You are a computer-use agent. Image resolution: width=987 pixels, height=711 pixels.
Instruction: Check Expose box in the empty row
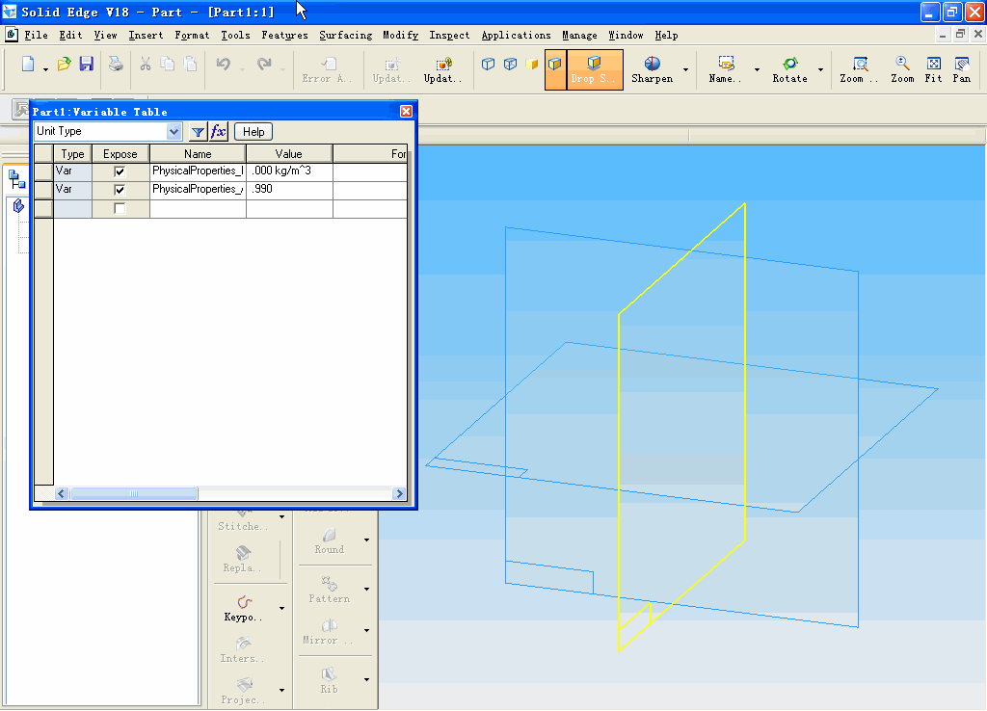tap(120, 208)
